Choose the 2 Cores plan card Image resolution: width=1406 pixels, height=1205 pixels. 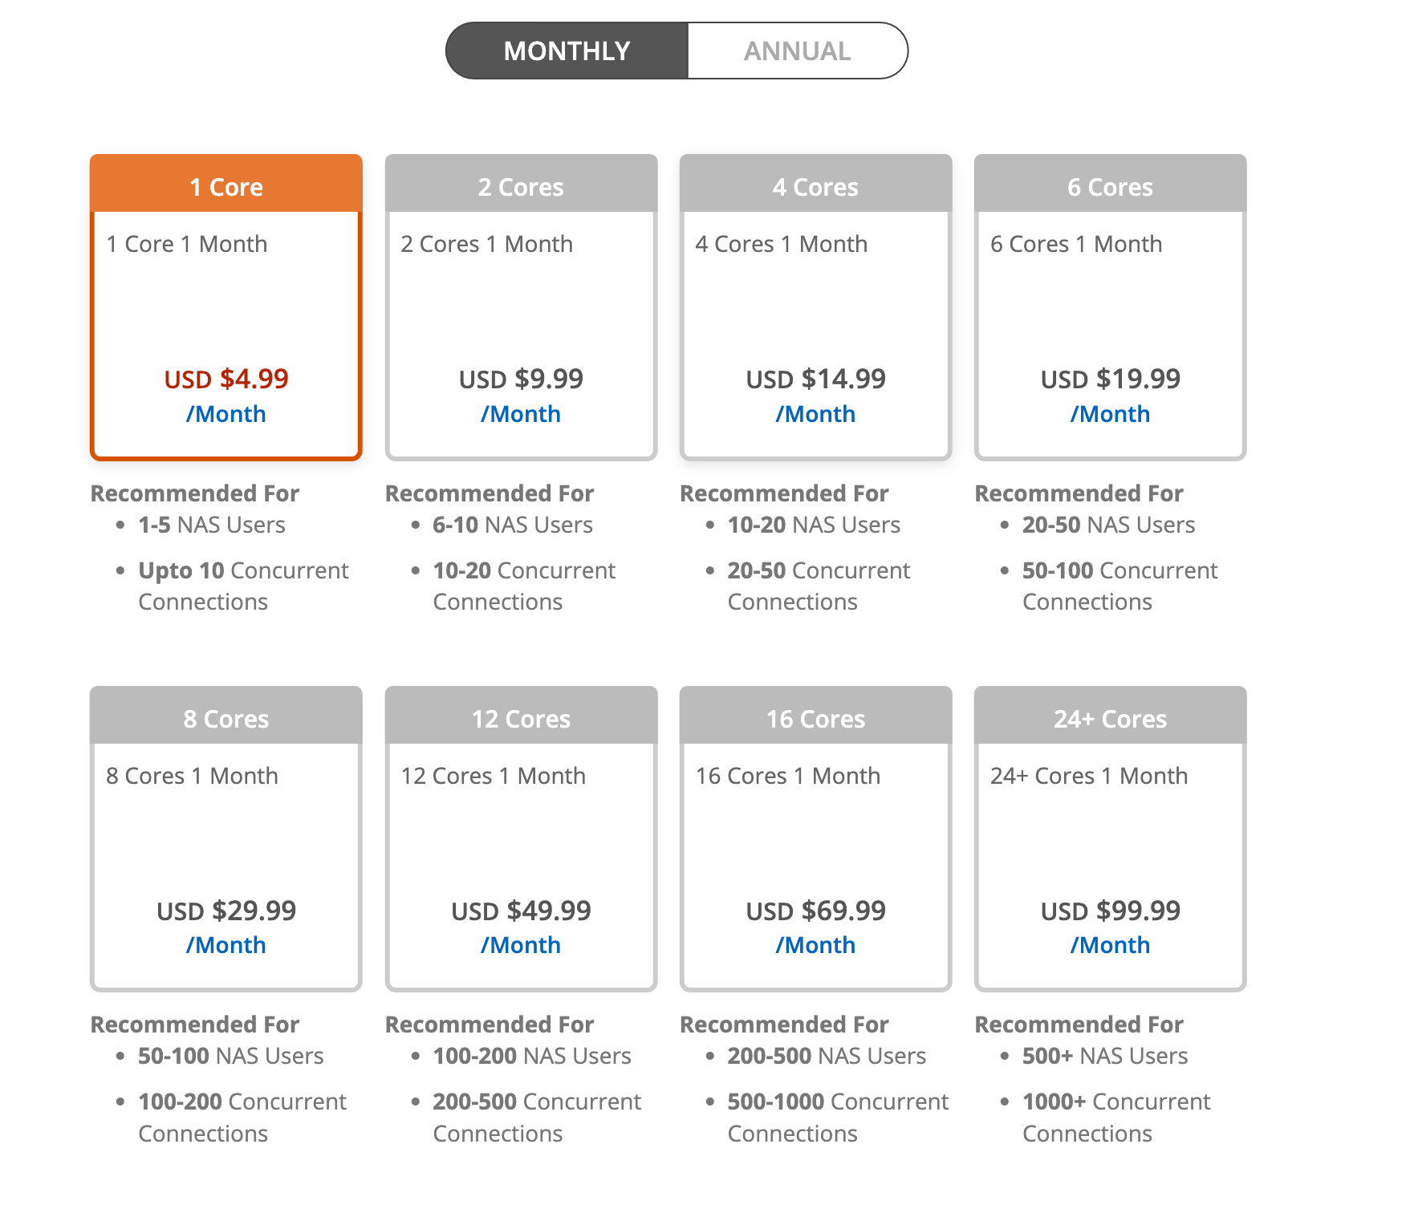click(521, 307)
